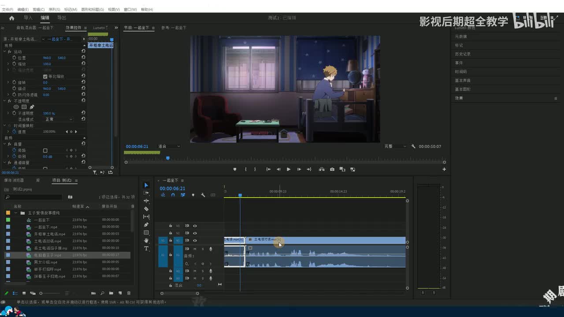Solo audio track A1
Screen dimensions: 564x317
pyautogui.click(x=203, y=249)
